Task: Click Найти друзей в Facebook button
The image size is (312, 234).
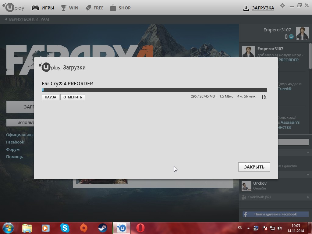Action: (x=275, y=214)
